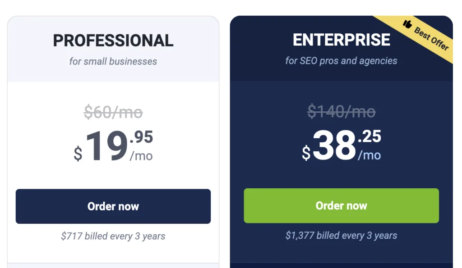Select the PROFESSIONAL plan heading
Screen dimensions: 462x268
113,41
